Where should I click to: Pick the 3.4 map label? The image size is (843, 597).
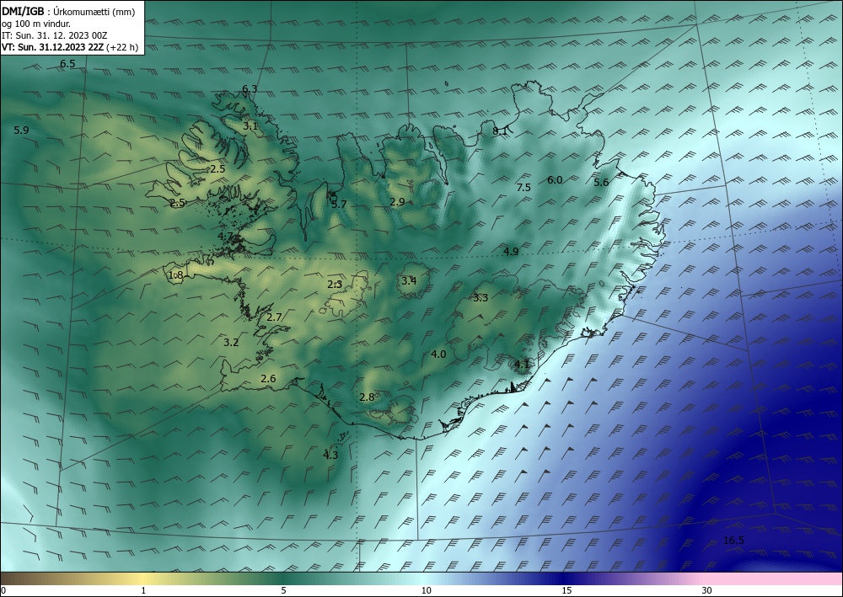coord(409,280)
